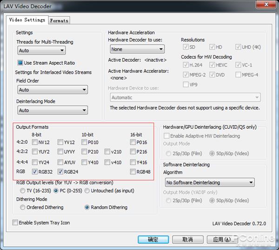Check the v210 output format
Image resolution: width=279 pixels, height=250 pixels.
tap(107, 152)
